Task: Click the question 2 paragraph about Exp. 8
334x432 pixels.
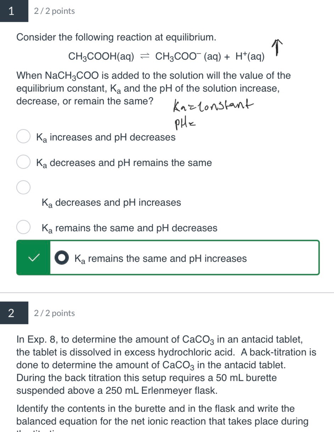Action: tap(166, 365)
